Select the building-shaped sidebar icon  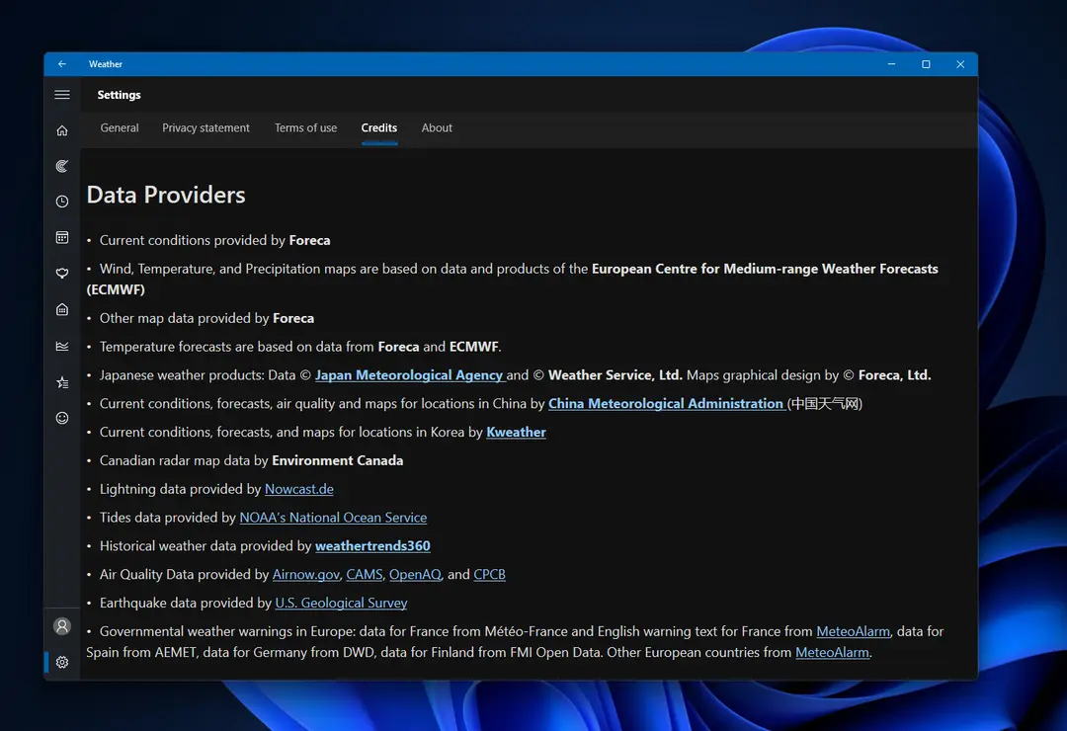click(62, 310)
